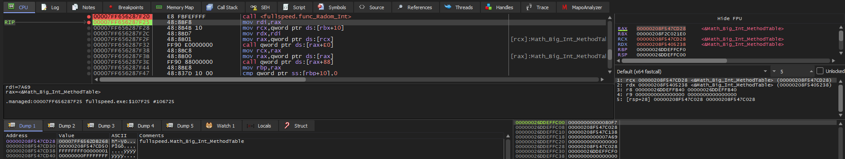Click disassembly vertical scrollbar down arrow
The height and width of the screenshot is (159, 845).
(610, 72)
